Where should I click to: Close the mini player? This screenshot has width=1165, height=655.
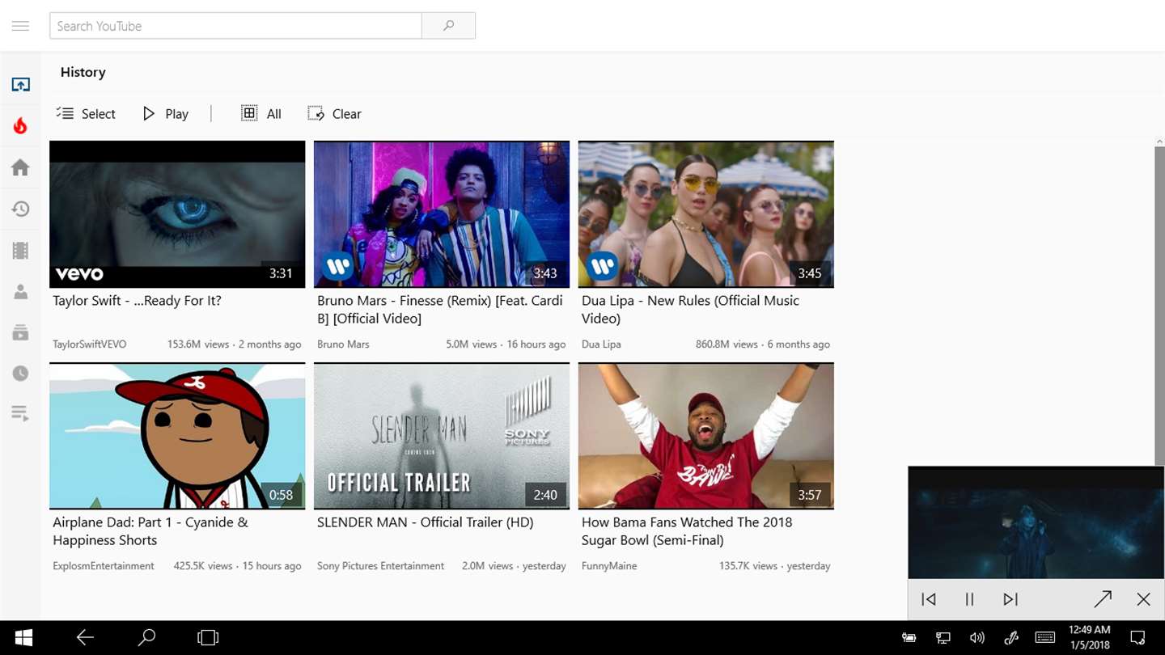click(1143, 599)
